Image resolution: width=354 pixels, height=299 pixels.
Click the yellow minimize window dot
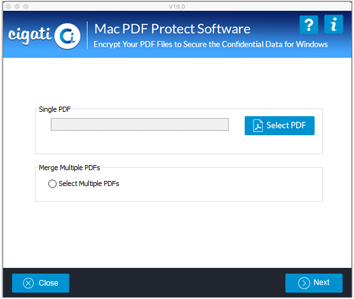17,6
